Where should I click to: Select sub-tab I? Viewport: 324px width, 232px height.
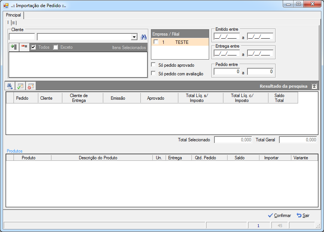point(8,22)
